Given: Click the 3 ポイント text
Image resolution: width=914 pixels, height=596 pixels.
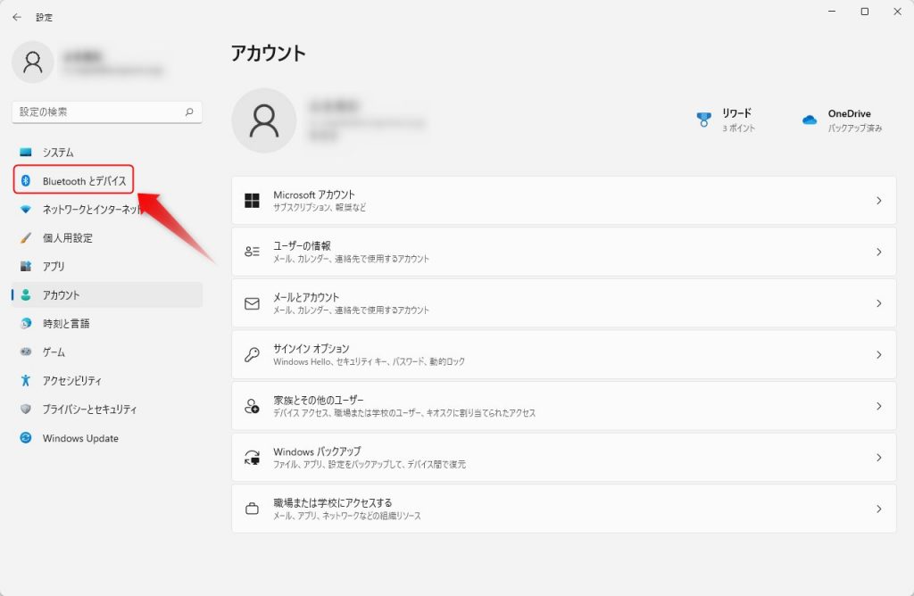Looking at the screenshot, I should click(x=738, y=128).
